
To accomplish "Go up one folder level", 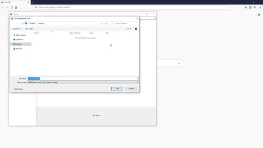I will point(23,24).
